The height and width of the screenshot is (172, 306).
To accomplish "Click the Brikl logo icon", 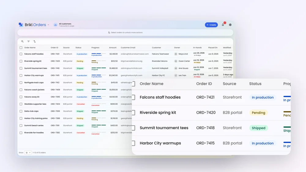I will pyautogui.click(x=21, y=25).
